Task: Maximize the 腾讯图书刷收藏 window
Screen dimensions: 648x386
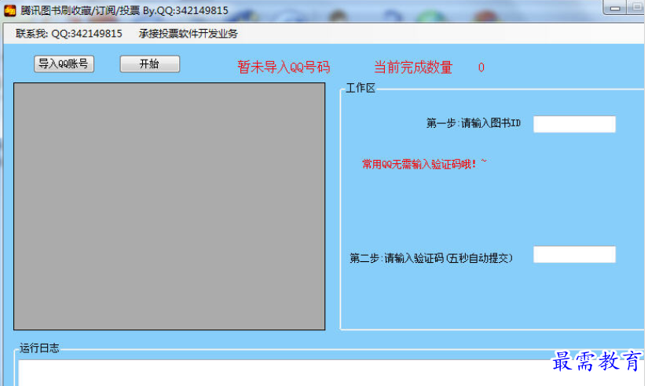Action: (x=636, y=7)
